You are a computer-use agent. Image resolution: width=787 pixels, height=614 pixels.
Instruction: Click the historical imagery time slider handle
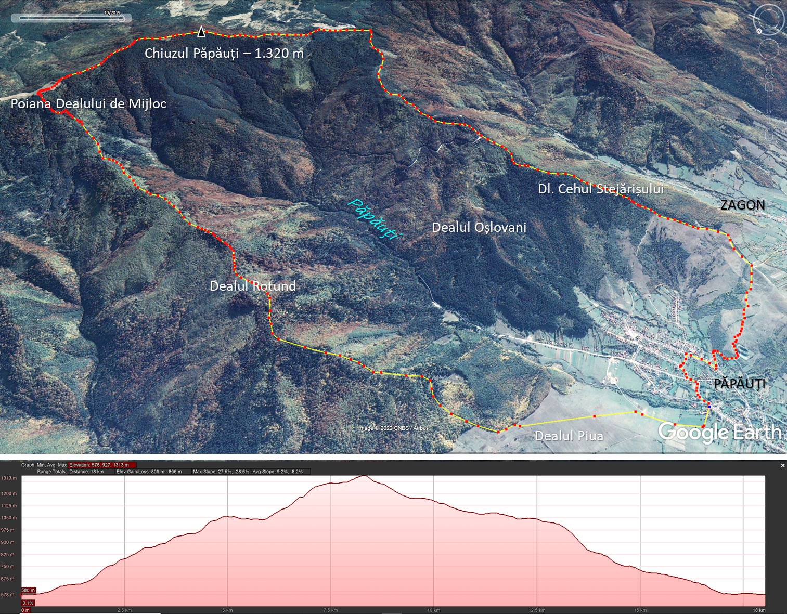tap(121, 18)
